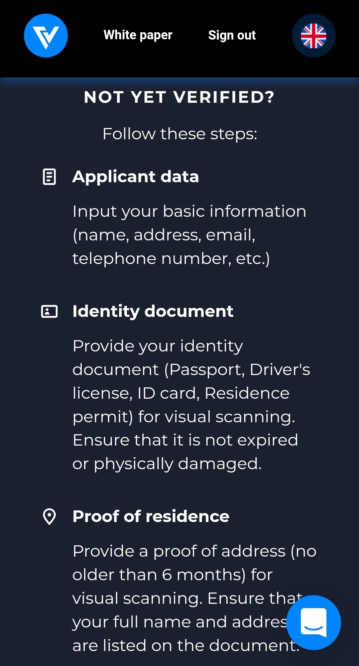This screenshot has height=666, width=359.
Task: Click the 'telephone number, etc.)' text line
Action: 171,259
